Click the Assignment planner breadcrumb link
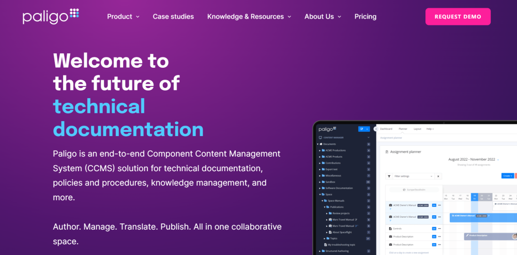The image size is (517, 255). [x=391, y=138]
